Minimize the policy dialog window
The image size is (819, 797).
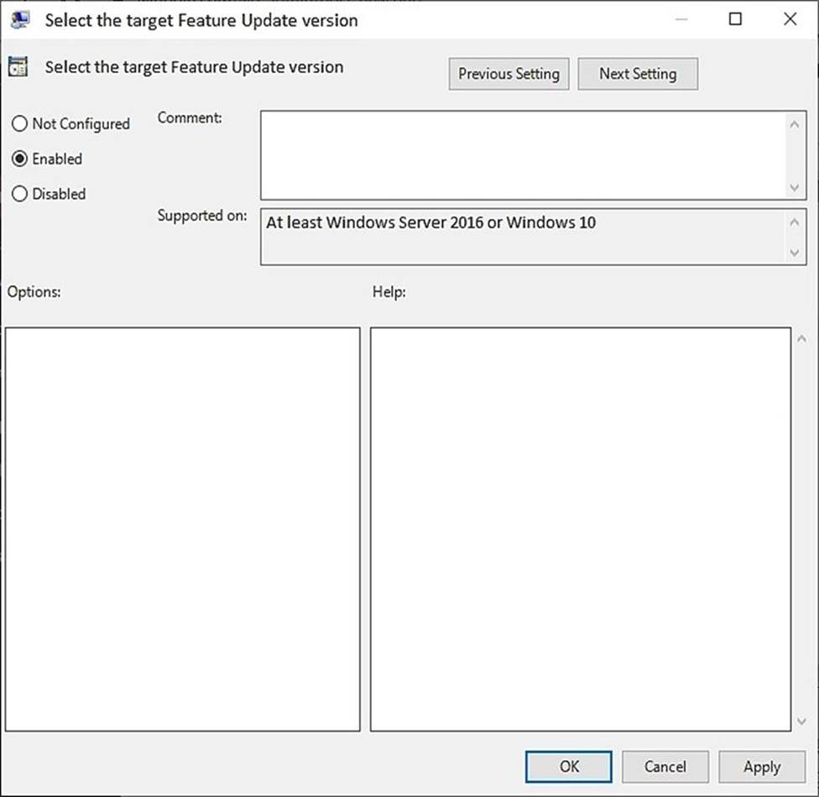pyautogui.click(x=681, y=19)
